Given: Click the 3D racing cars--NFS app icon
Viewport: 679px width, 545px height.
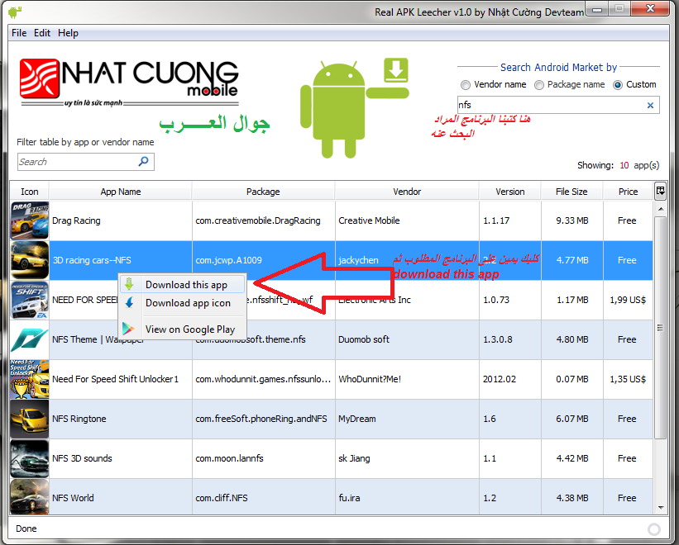Looking at the screenshot, I should 30,260.
